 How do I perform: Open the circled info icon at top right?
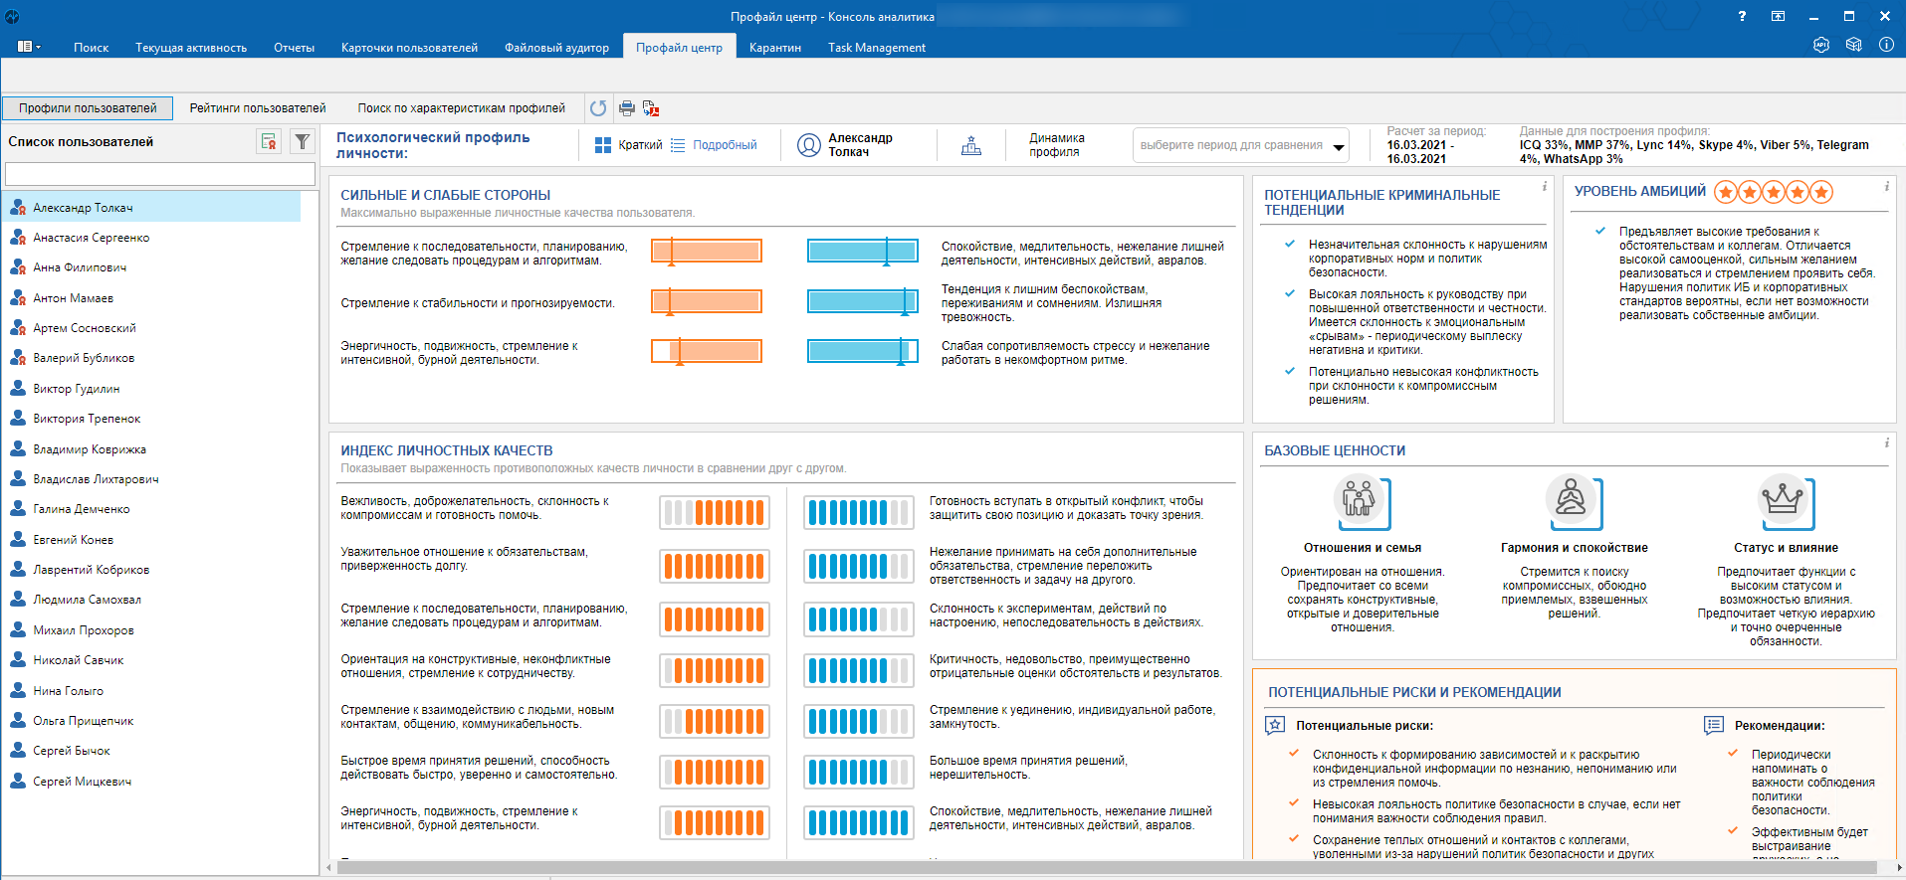pyautogui.click(x=1886, y=45)
